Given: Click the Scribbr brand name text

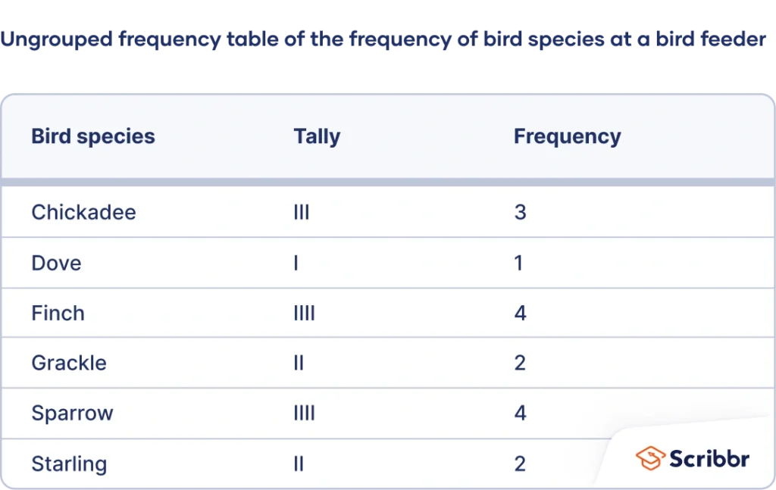Looking at the screenshot, I should [x=709, y=459].
